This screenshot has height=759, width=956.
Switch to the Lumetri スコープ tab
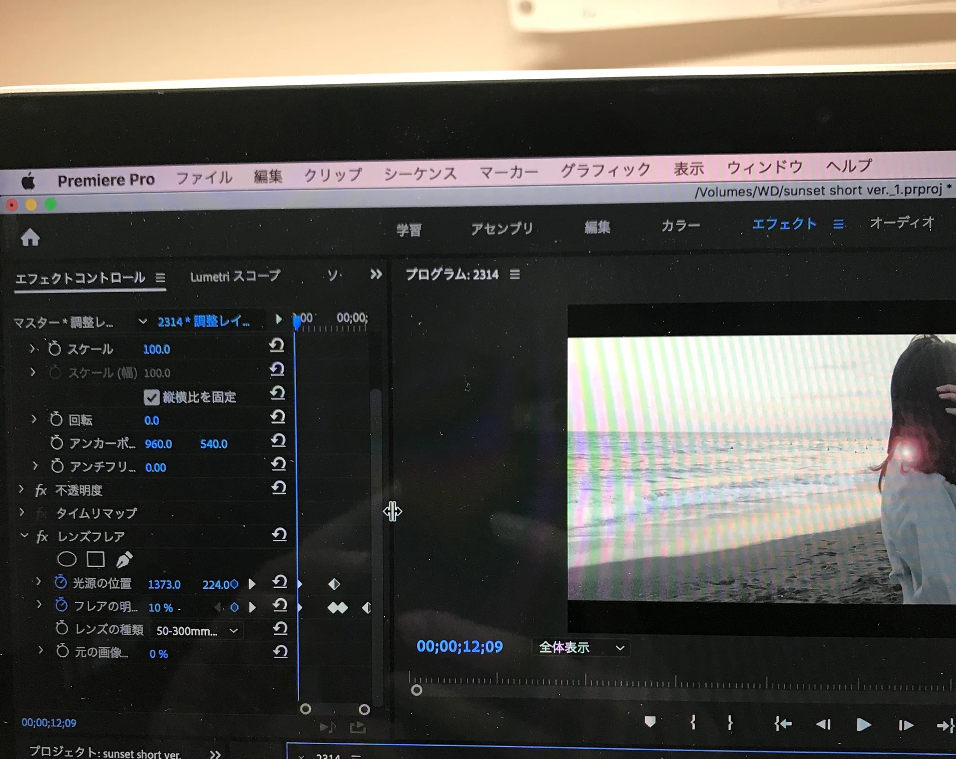tap(235, 276)
